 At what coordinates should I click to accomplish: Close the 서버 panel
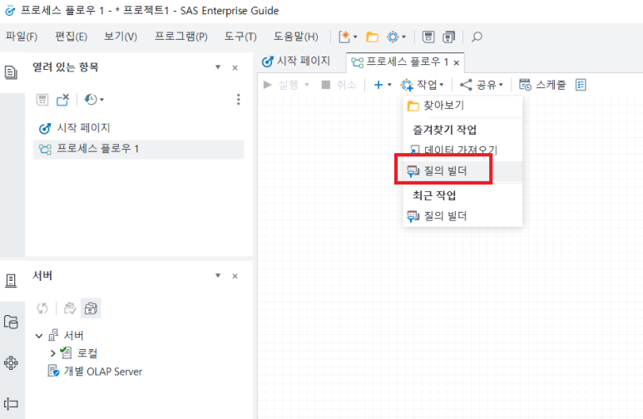point(235,276)
